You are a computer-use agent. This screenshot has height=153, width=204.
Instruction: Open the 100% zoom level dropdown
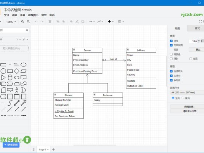tap(11, 22)
